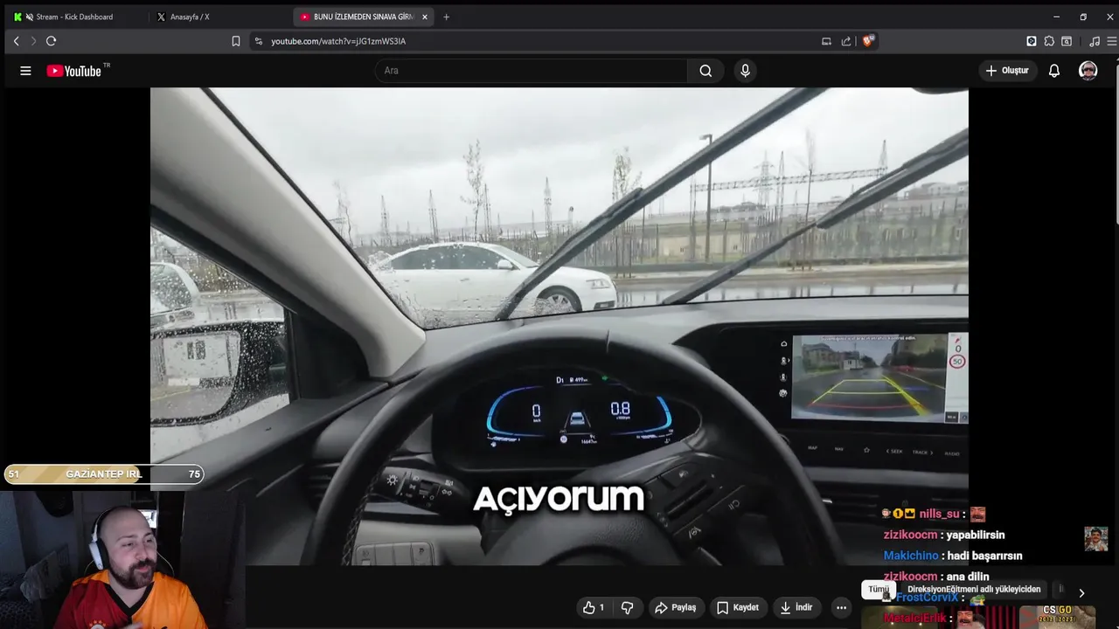
Task: Click the GAZIANTEP IRL overlay bar
Action: 104,474
